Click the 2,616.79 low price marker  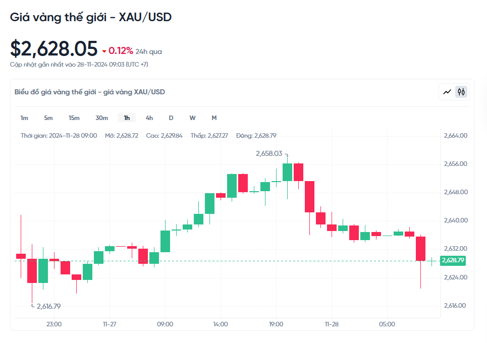(48, 306)
